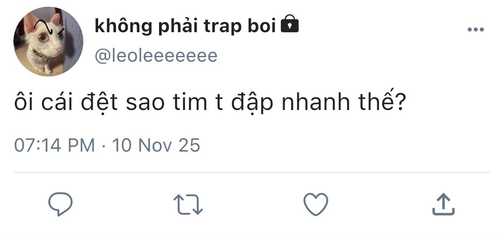Open the three-dot more options menu

(475, 30)
